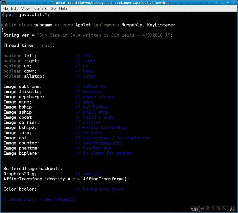238x213 pixels.
Task: Click the '// Phantom sub' comment
Action: 93,148
